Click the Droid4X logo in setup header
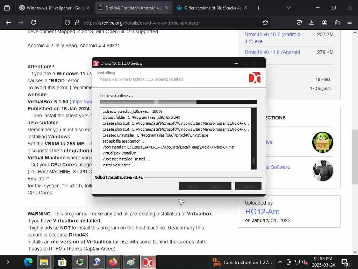Screen dimensions: 358x269 pyautogui.click(x=255, y=77)
